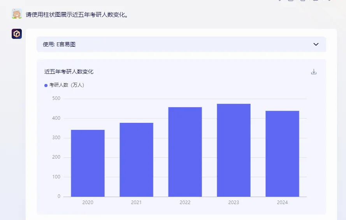The height and width of the screenshot is (220, 346).
Task: Click the 2022 bar in chart
Action: (185, 152)
